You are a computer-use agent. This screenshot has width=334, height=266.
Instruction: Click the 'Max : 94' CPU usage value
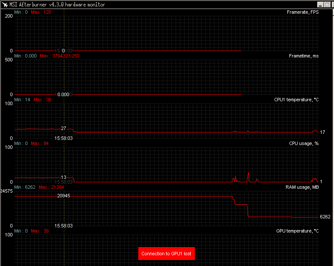pyautogui.click(x=40, y=143)
